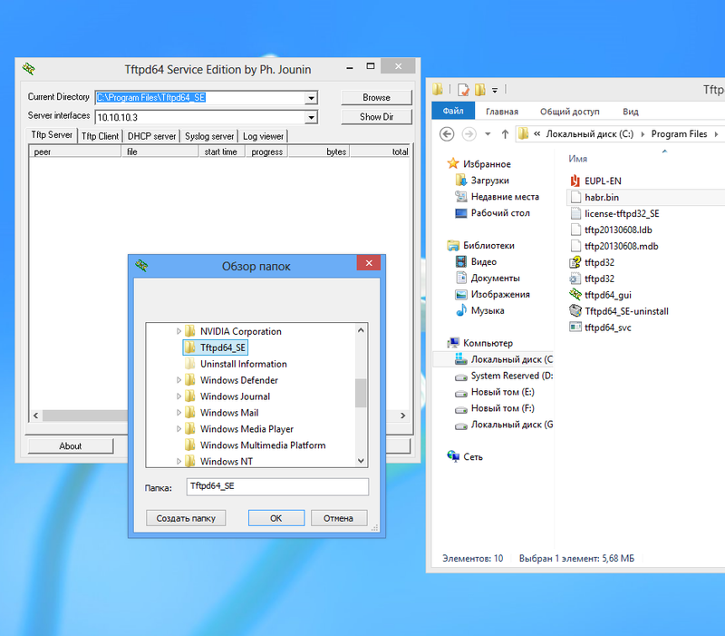Image resolution: width=725 pixels, height=636 pixels.
Task: Open Explorer recent locations dropdown arrow
Action: (488, 134)
